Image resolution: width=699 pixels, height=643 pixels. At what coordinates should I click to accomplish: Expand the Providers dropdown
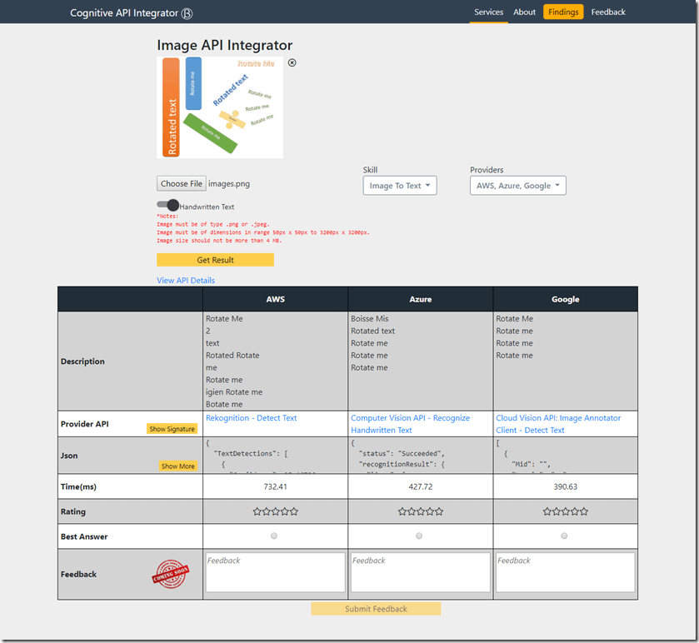pyautogui.click(x=517, y=186)
